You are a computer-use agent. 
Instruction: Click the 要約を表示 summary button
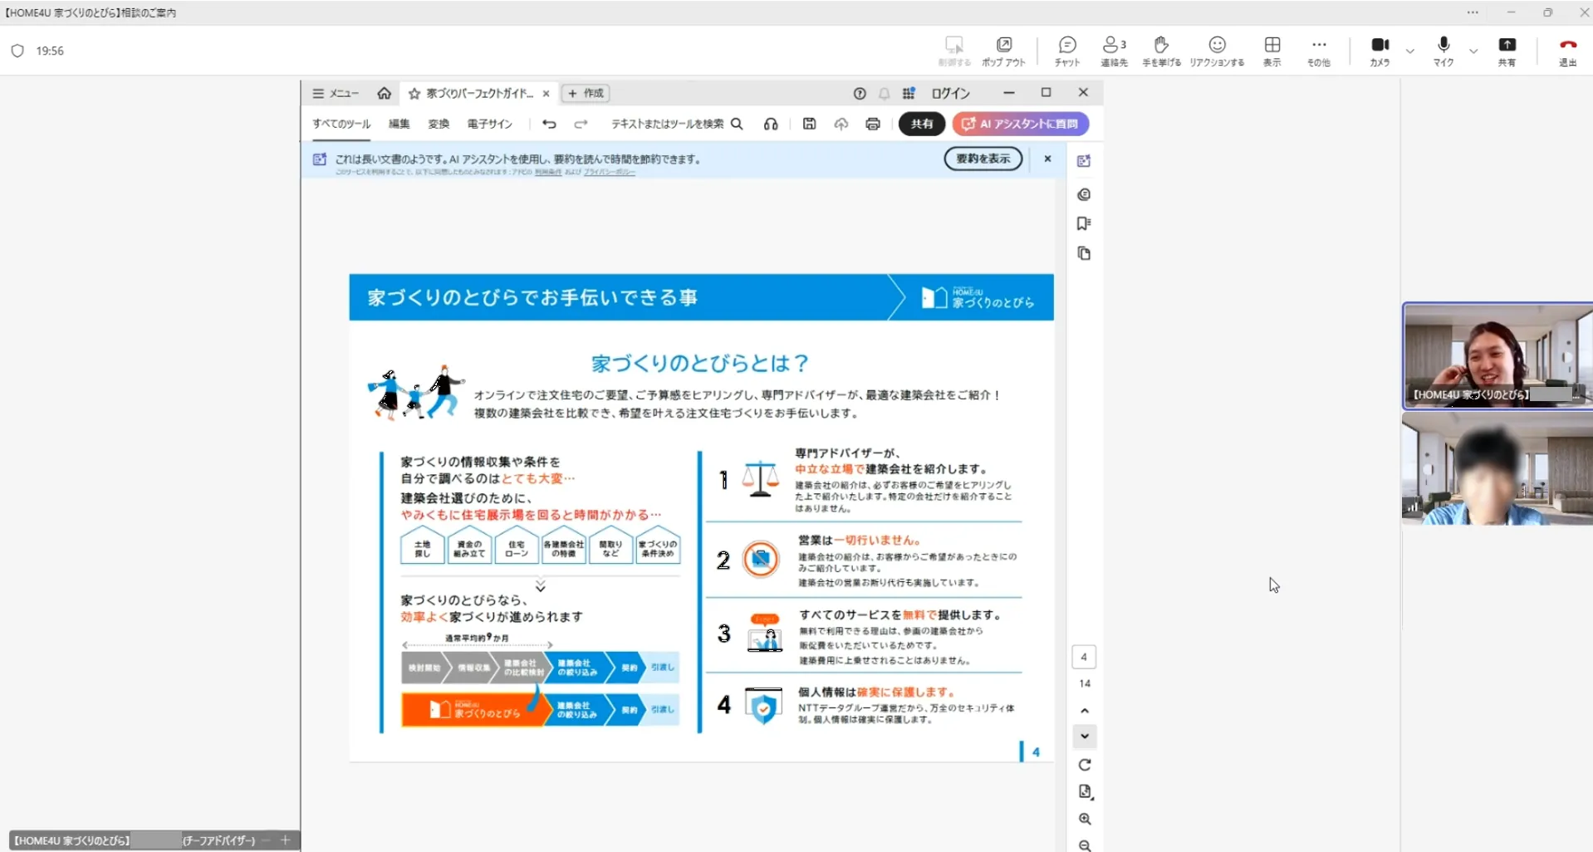tap(983, 159)
